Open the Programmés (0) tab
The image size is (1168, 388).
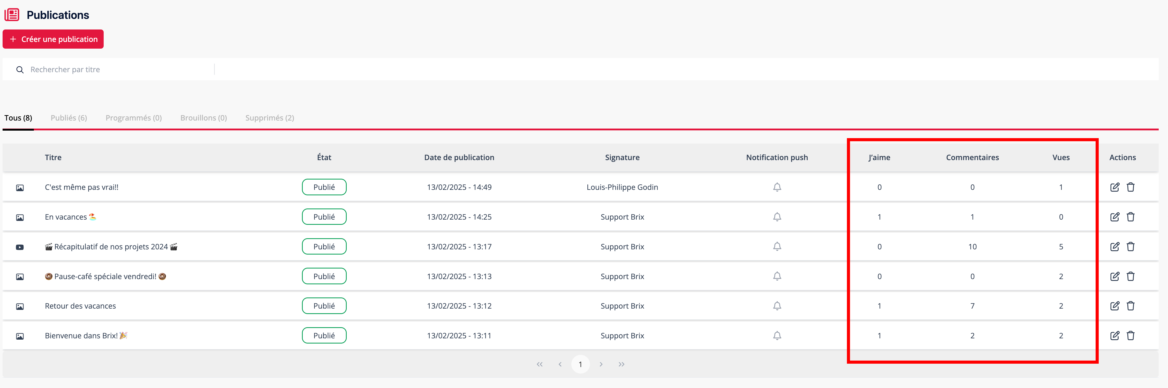[134, 118]
